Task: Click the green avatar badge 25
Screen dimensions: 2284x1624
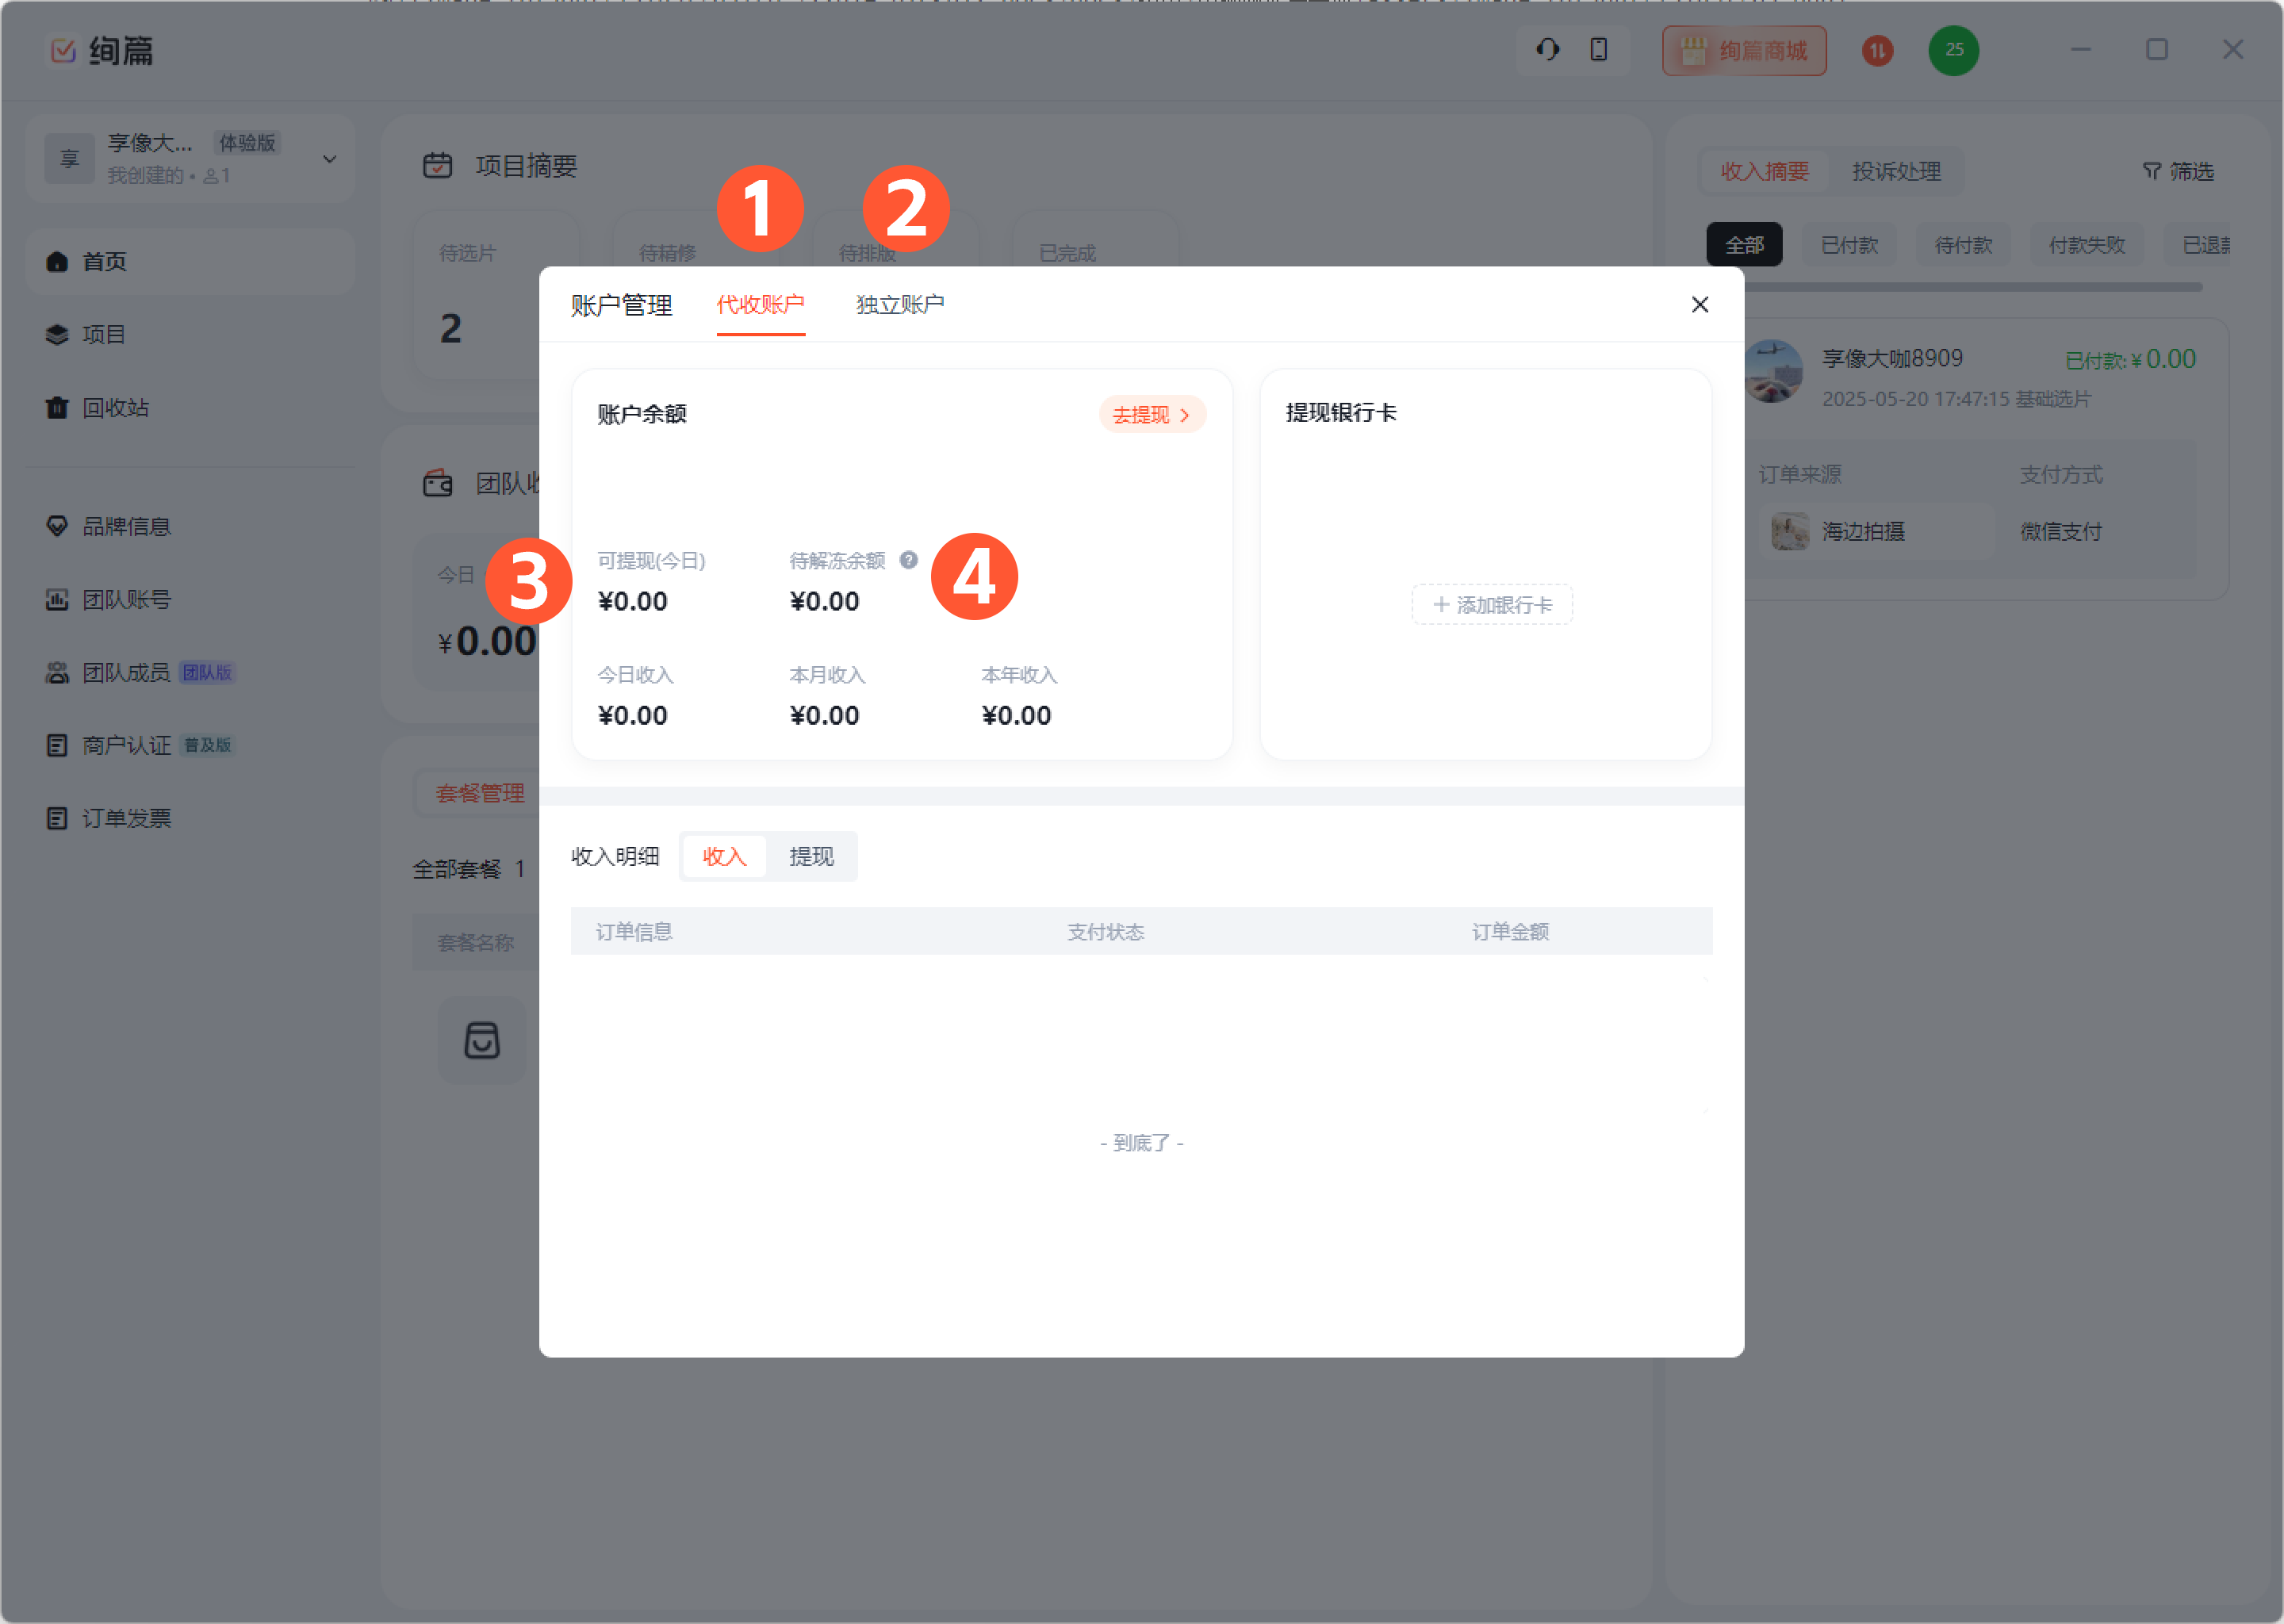Action: coord(1953,50)
